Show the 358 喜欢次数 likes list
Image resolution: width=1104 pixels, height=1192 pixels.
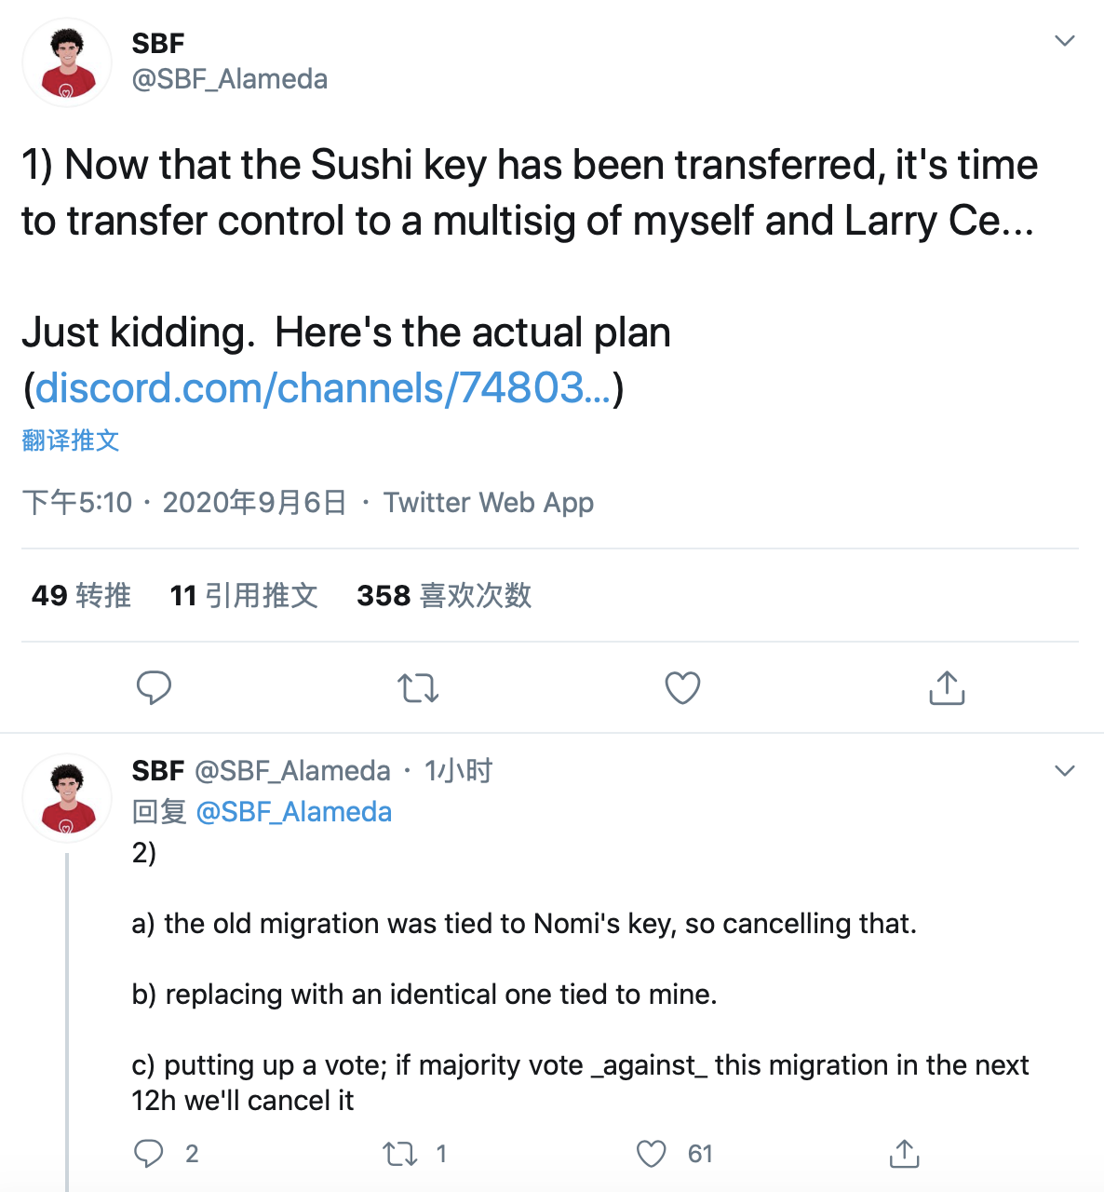click(x=444, y=595)
